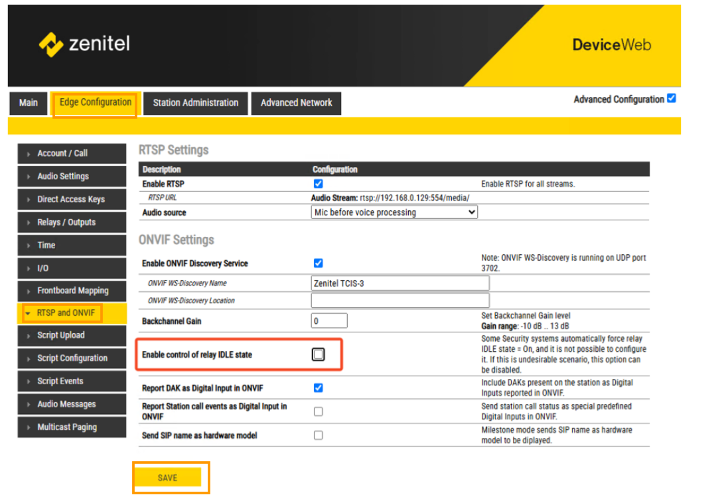Expand the Audio Messages arrow
Image resolution: width=722 pixels, height=495 pixels.
(x=29, y=405)
